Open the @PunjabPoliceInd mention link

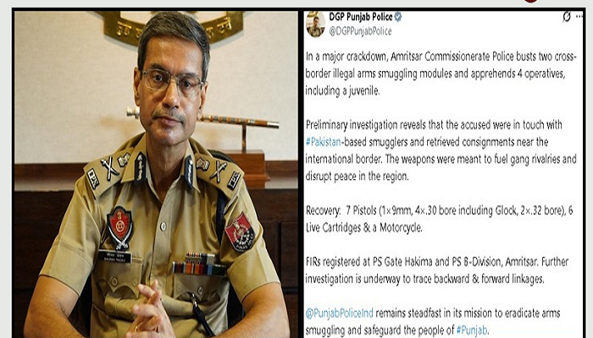339,313
